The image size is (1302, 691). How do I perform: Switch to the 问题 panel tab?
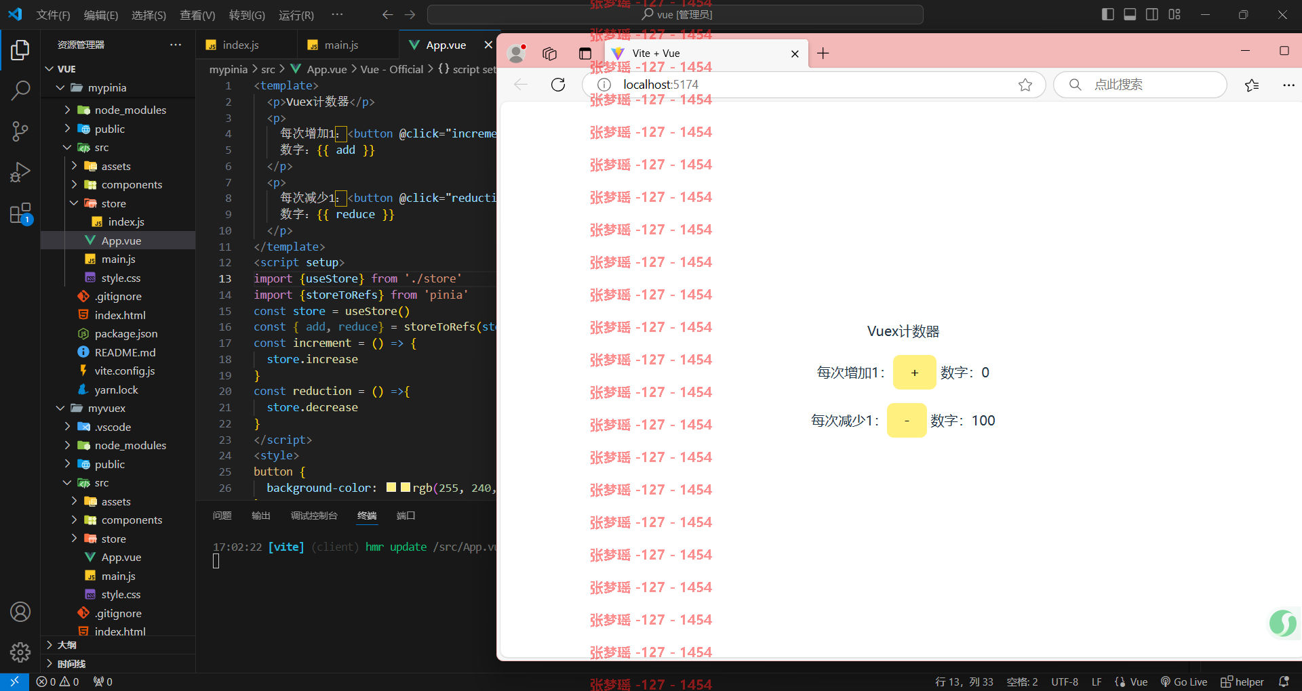(222, 516)
